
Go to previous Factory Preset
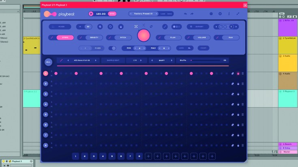131,14
